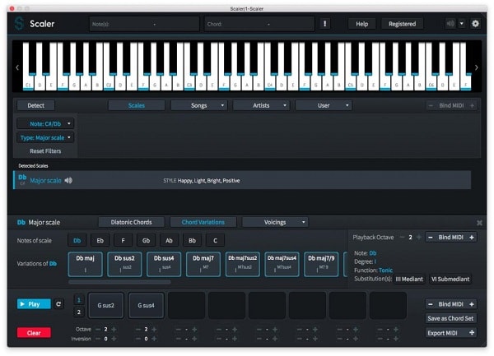The image size is (494, 356).
Task: Open the Note: C#/Db dropdown
Action: (45, 123)
